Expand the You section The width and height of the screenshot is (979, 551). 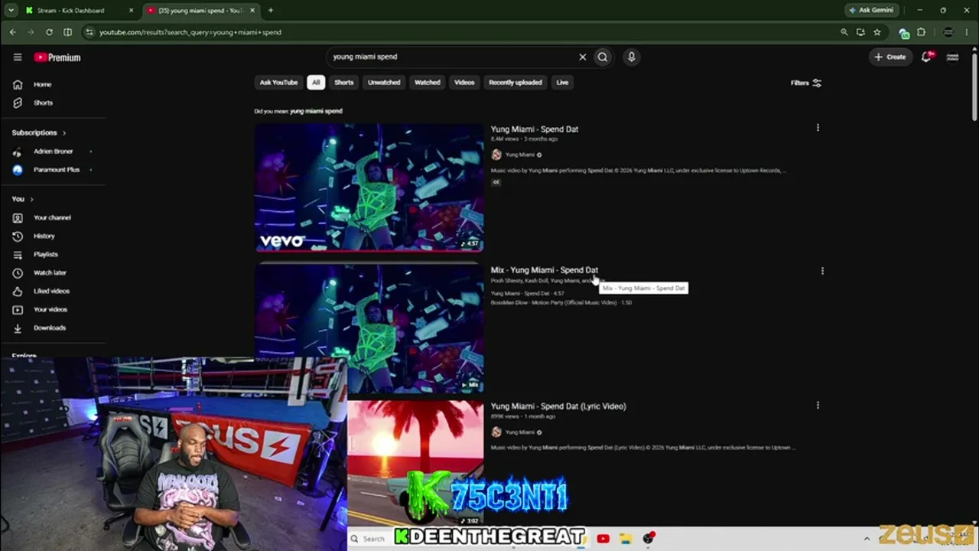pyautogui.click(x=23, y=199)
